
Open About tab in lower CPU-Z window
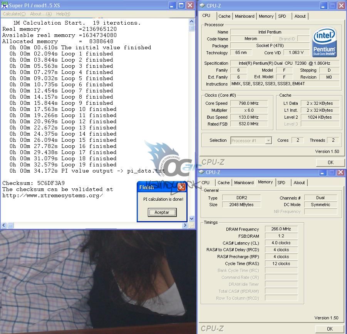coord(299,183)
